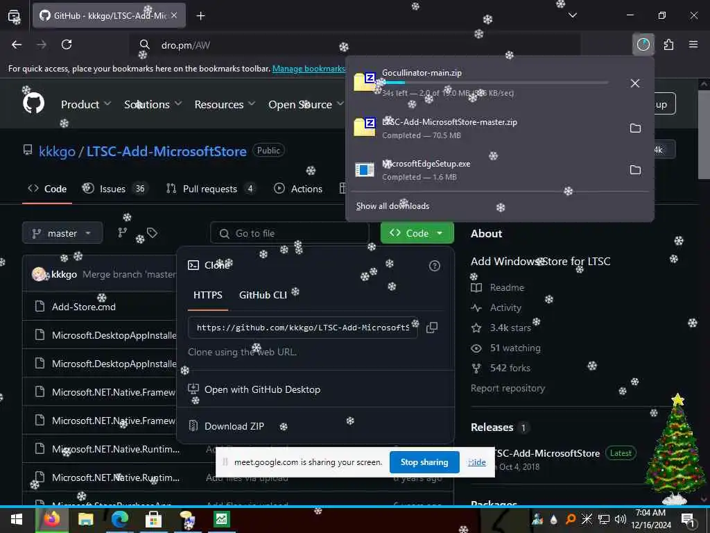This screenshot has width=710, height=533.
Task: Click Report repository
Action: point(508,388)
